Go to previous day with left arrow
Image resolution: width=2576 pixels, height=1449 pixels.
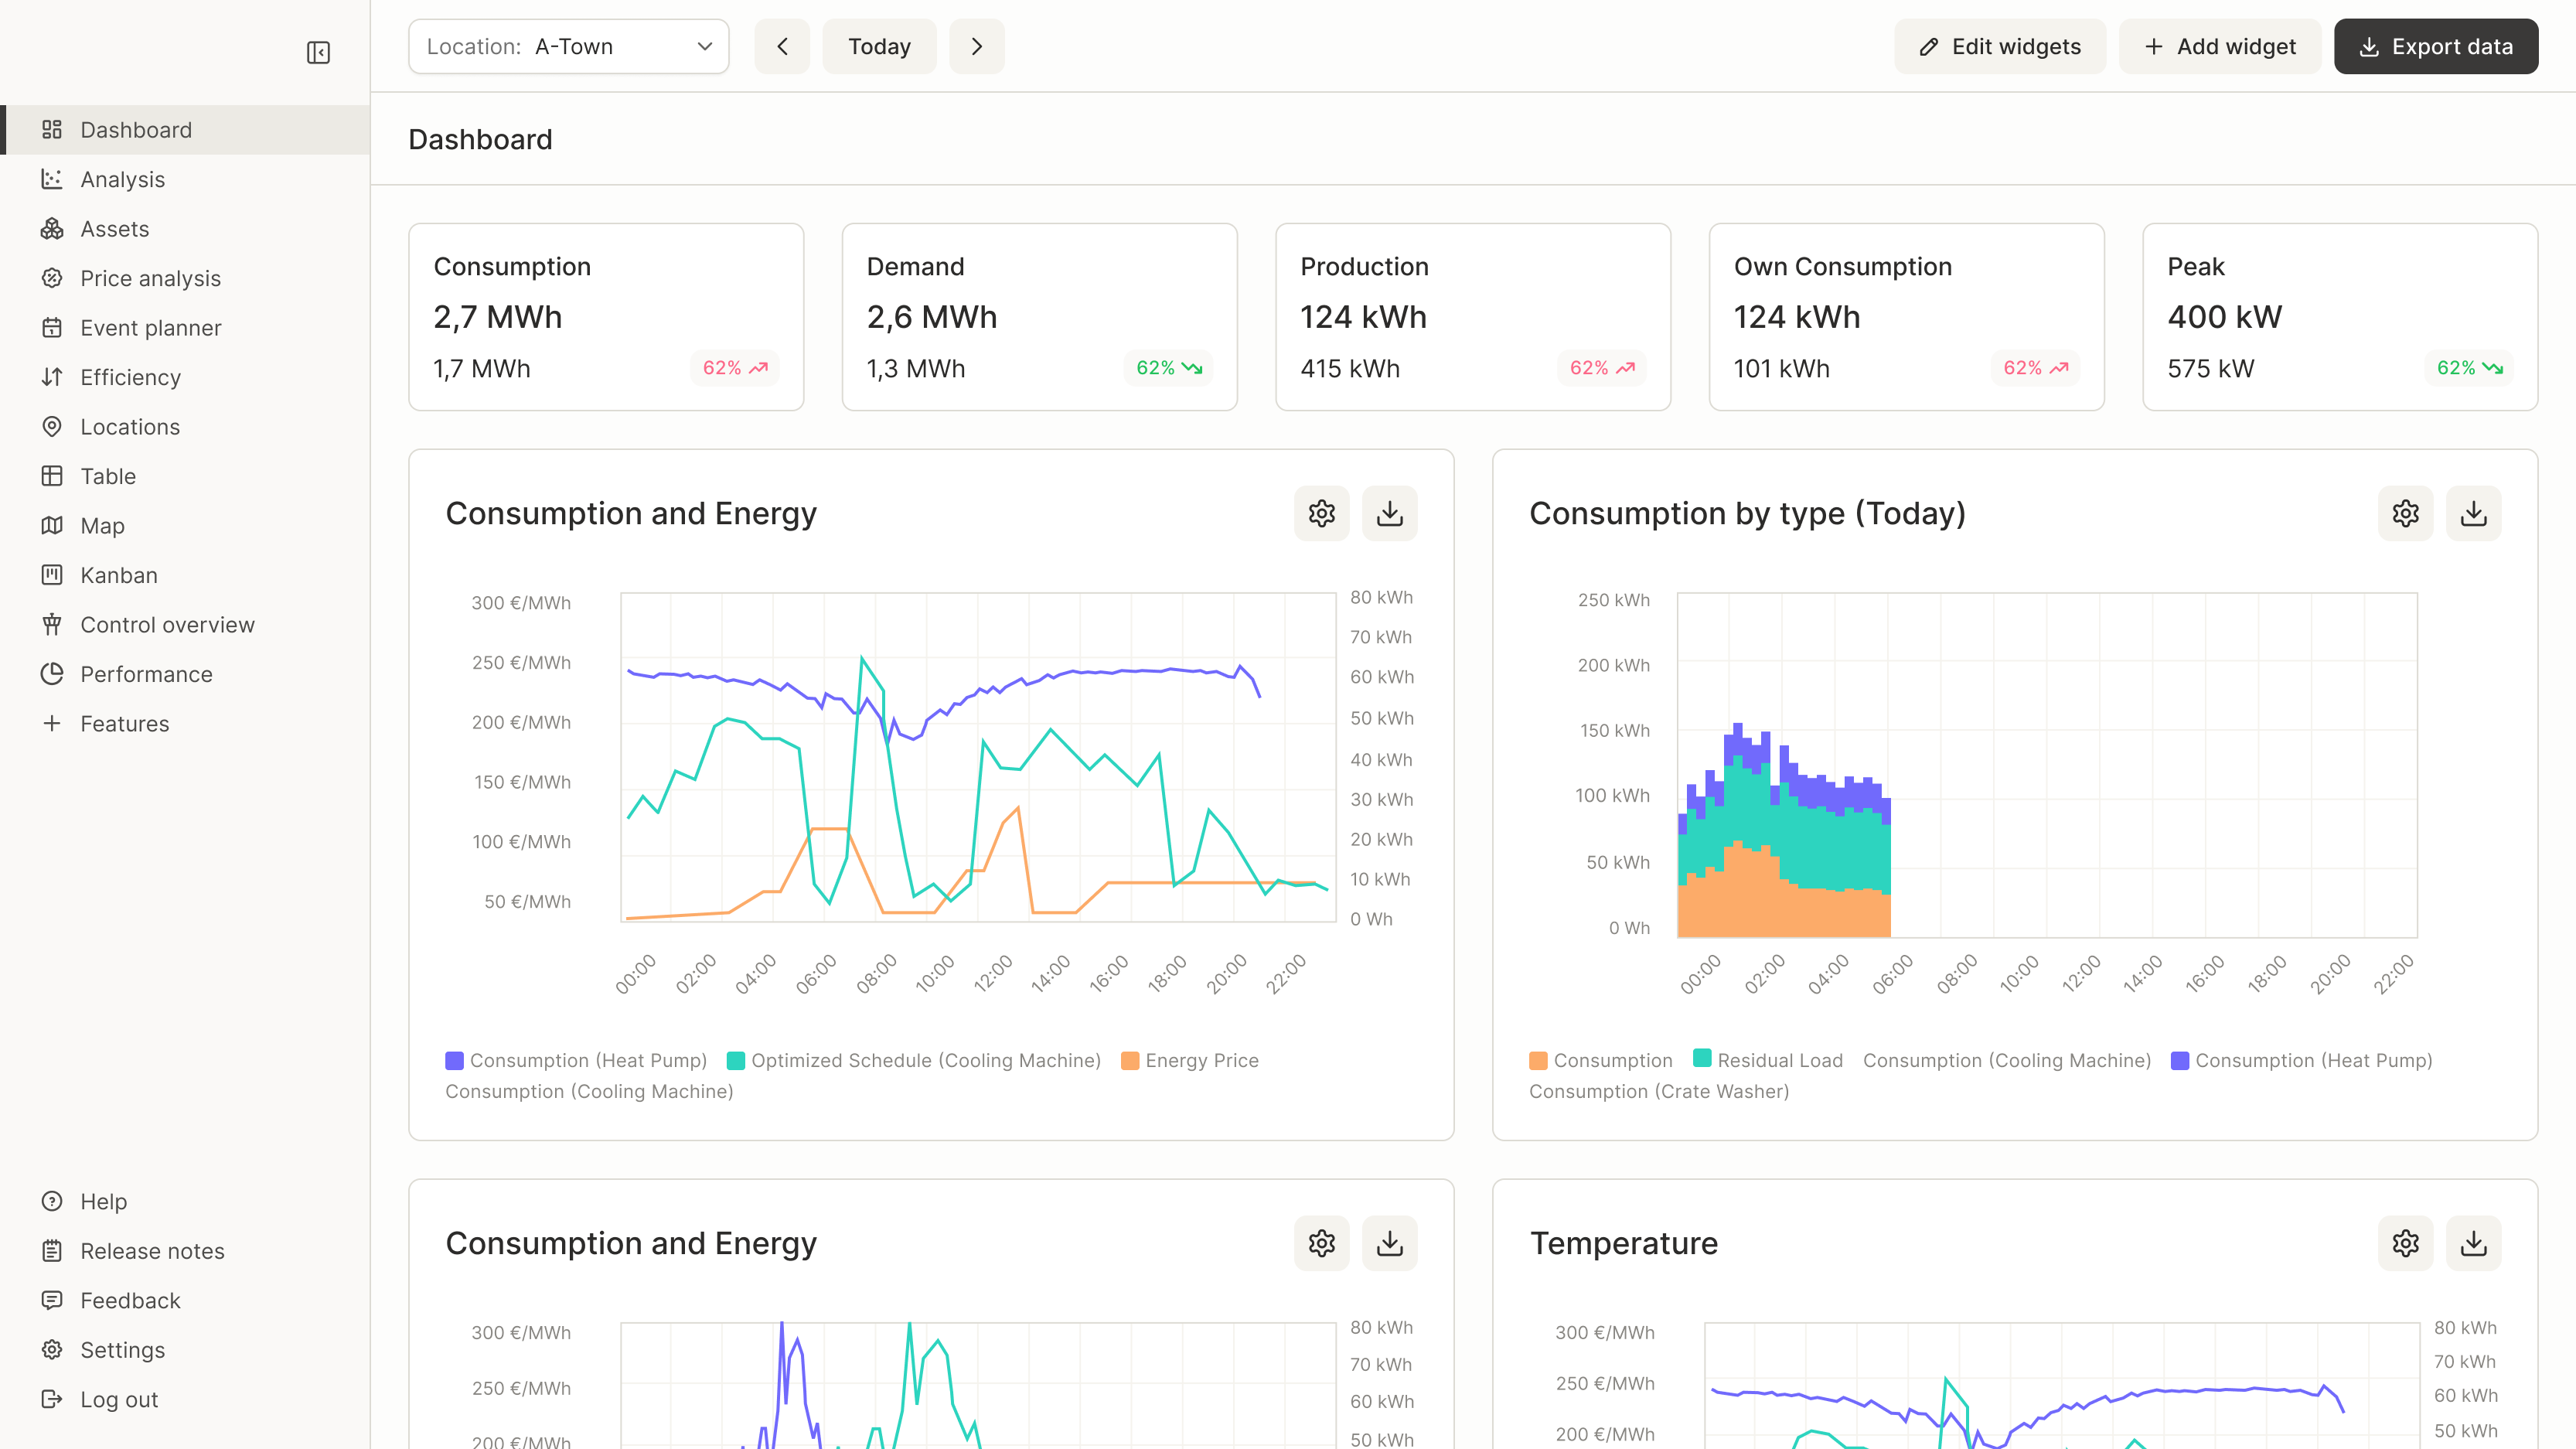coord(782,46)
